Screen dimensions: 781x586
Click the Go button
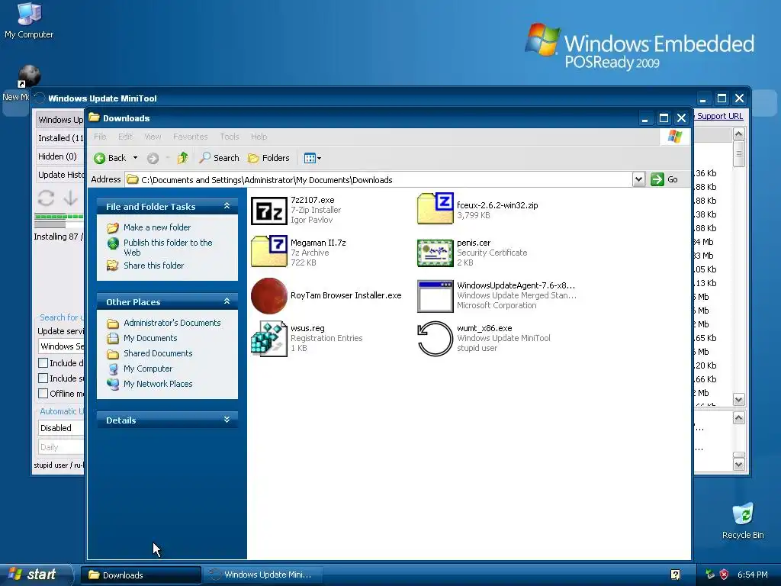(x=664, y=179)
